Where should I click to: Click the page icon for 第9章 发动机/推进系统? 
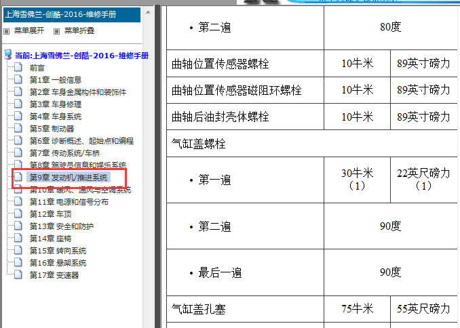18,177
